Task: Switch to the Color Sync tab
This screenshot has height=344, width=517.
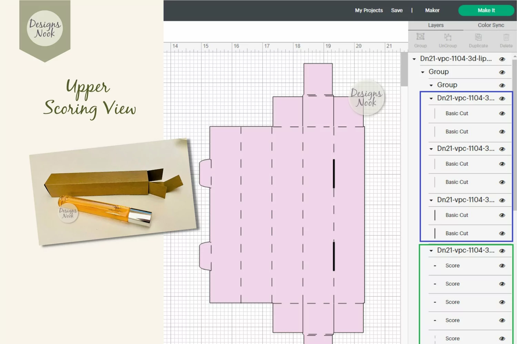Action: click(490, 25)
